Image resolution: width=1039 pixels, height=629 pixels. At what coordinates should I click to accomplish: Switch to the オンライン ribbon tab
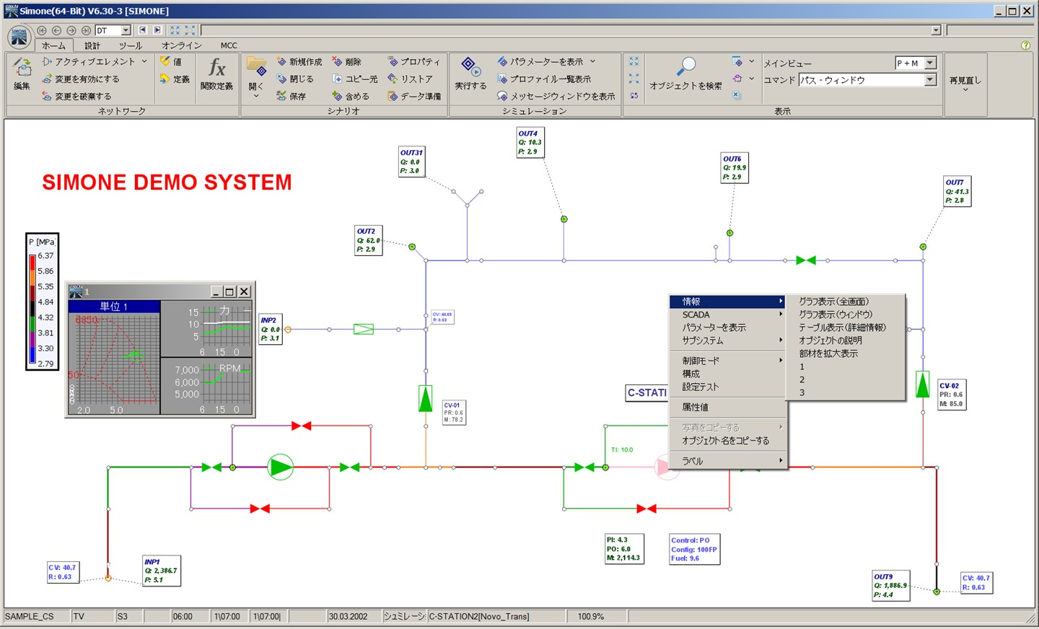coord(182,45)
